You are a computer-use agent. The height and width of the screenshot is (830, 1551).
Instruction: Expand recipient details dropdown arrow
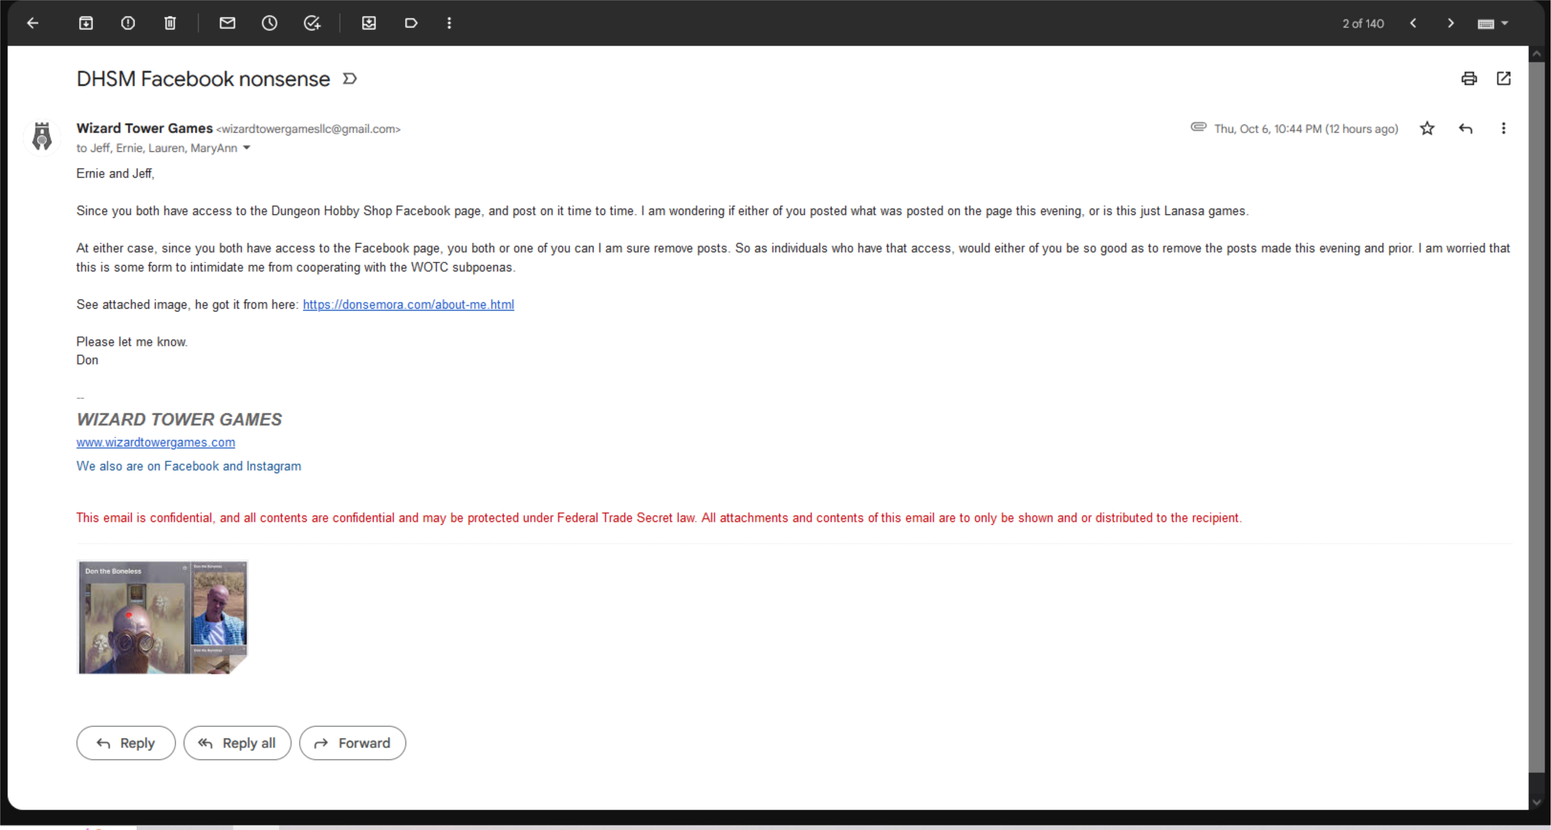click(x=246, y=148)
